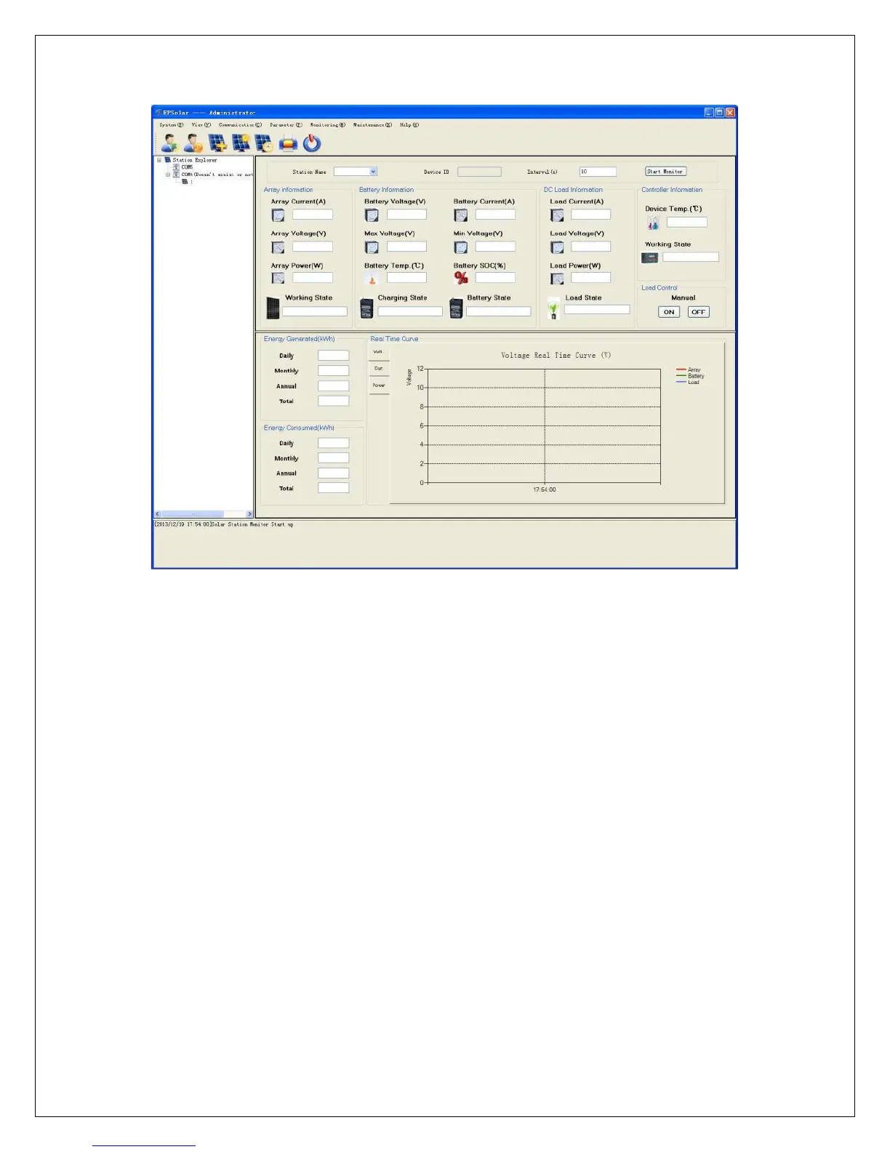890x1152 pixels.
Task: Select COM5 in Station Explorer
Action: [x=187, y=167]
